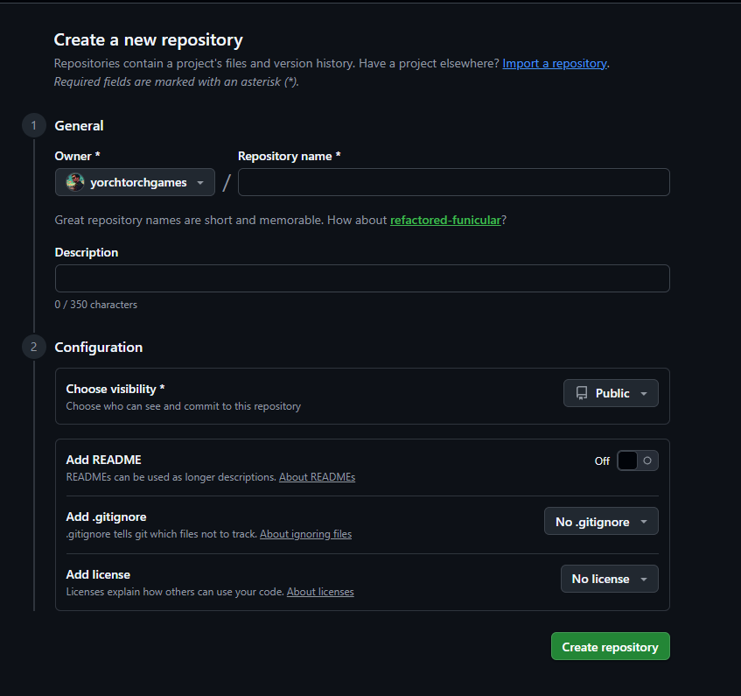
Task: Follow the Import a repository link
Action: tap(555, 63)
